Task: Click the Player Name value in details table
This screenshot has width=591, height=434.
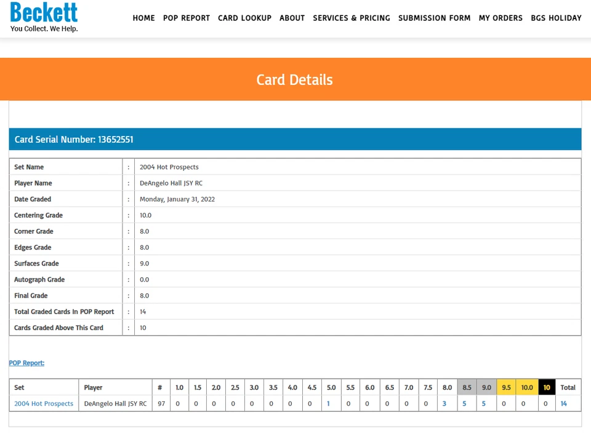Action: (171, 183)
